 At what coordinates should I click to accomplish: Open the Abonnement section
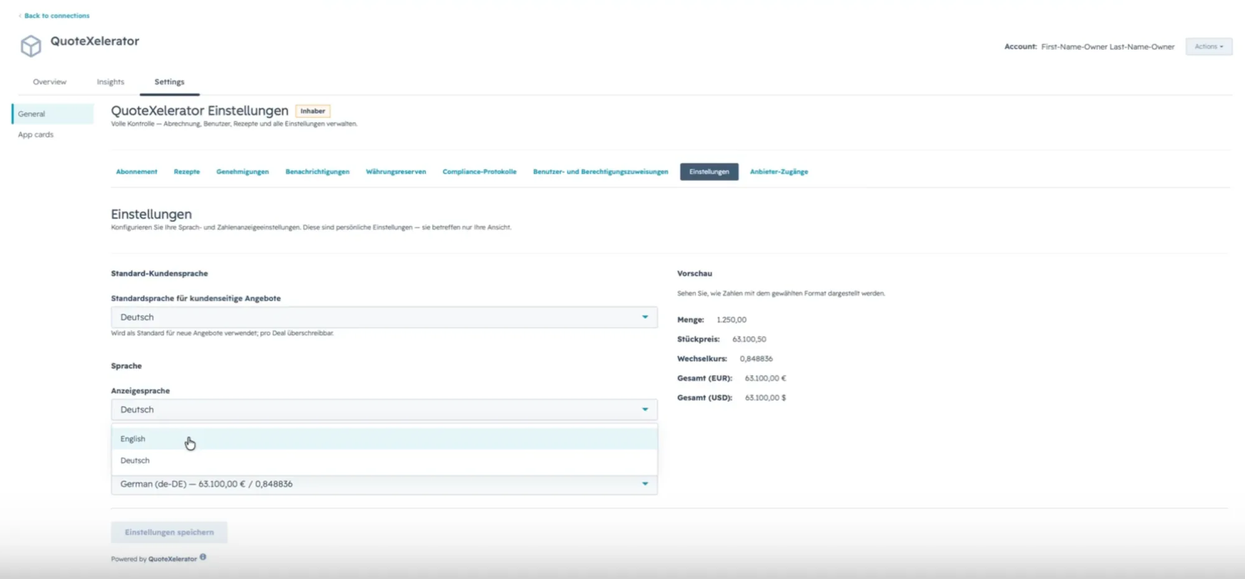click(136, 172)
